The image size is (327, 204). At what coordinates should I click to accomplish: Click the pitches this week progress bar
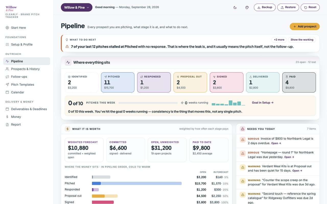pos(148,103)
